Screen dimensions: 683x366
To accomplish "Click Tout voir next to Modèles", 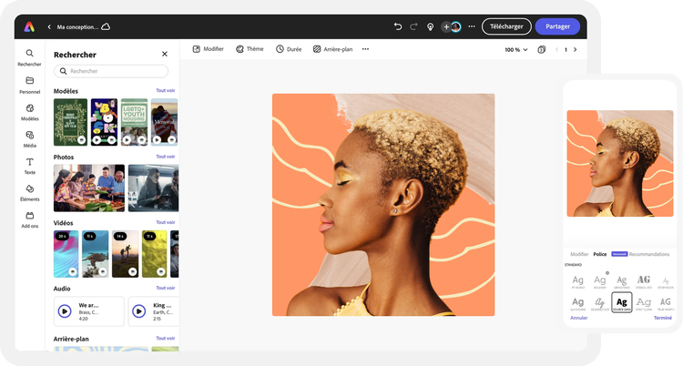I will 166,91.
